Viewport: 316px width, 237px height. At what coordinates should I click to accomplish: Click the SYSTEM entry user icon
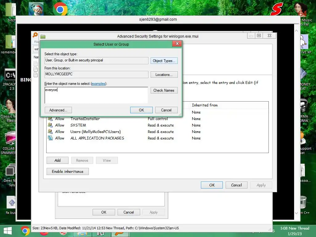[x=50, y=125]
